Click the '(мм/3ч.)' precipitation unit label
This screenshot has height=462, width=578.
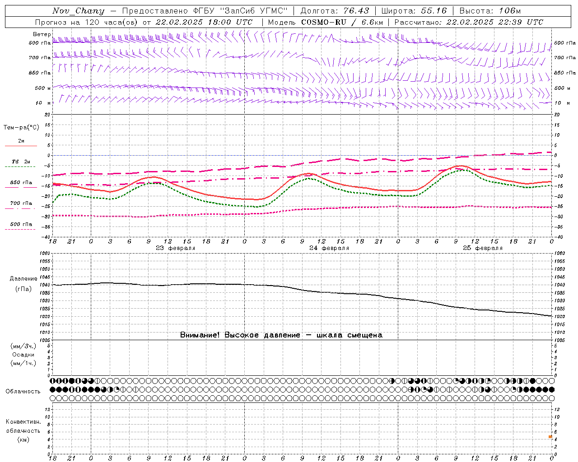23,346
